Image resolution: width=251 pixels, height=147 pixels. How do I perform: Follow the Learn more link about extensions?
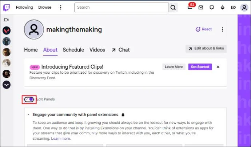tap(60, 139)
